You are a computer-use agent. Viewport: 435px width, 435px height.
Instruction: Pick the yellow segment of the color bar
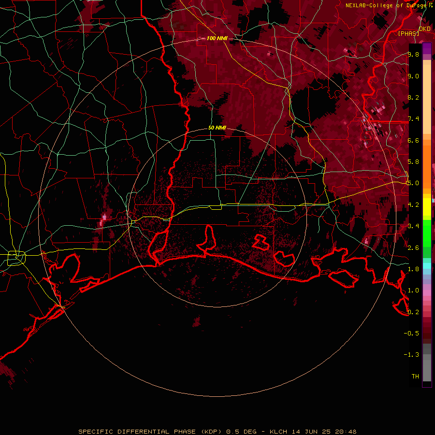[427, 207]
